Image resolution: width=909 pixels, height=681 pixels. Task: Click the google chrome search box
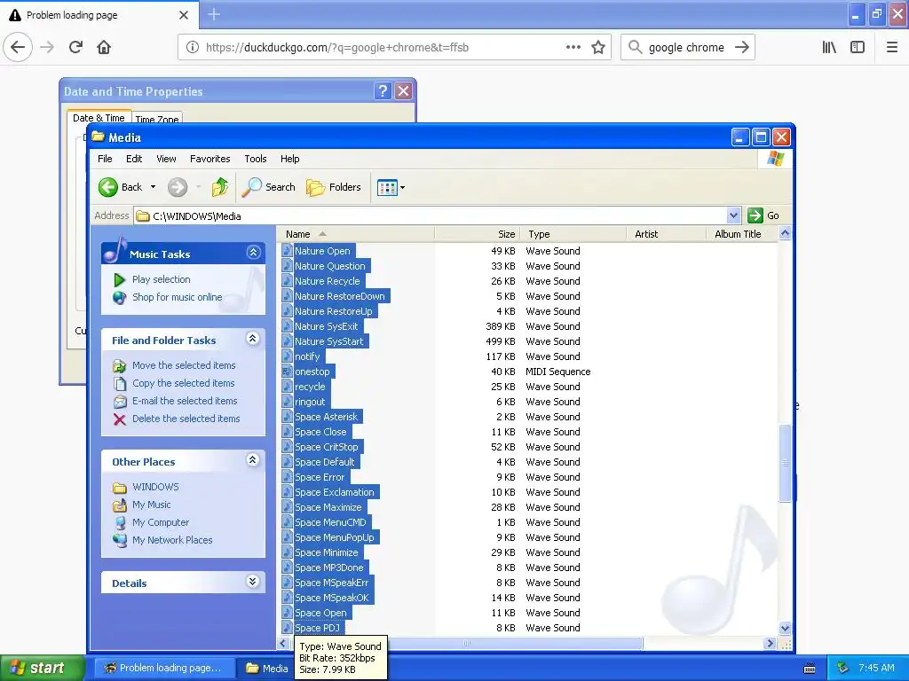coord(686,47)
